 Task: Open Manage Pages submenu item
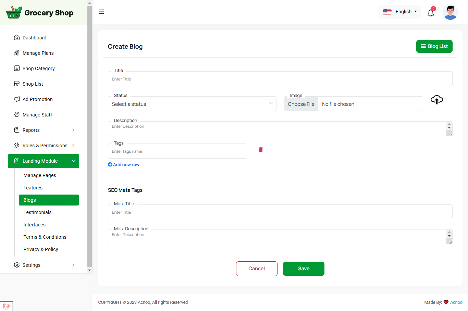(x=40, y=175)
